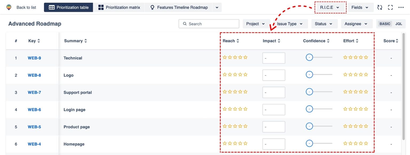Expand the Fields dropdown

(360, 7)
